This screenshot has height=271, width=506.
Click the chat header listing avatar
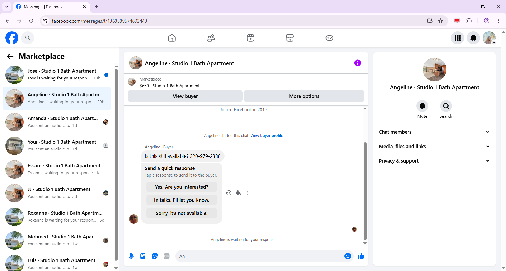(x=136, y=63)
